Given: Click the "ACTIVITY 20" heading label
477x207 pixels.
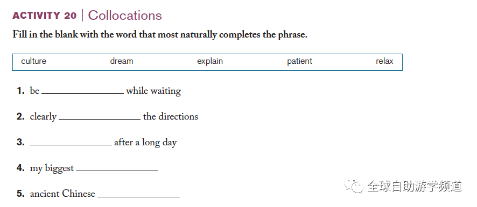Looking at the screenshot, I should (x=44, y=16).
